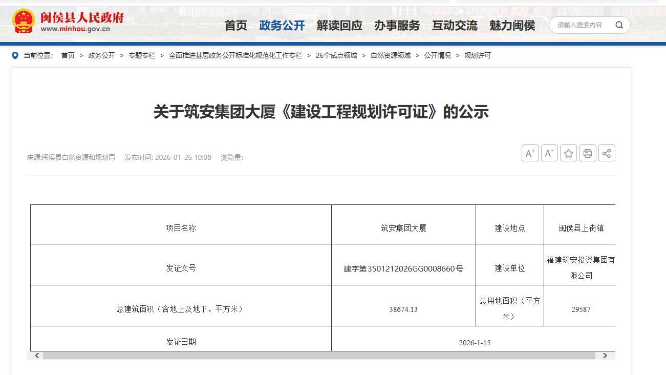Print the page using printer icon
Viewport: 666px width, 375px height.
click(x=587, y=153)
